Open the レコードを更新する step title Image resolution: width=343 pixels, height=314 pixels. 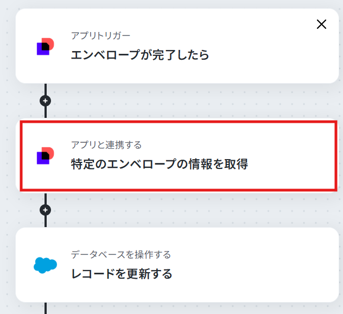pyautogui.click(x=122, y=274)
